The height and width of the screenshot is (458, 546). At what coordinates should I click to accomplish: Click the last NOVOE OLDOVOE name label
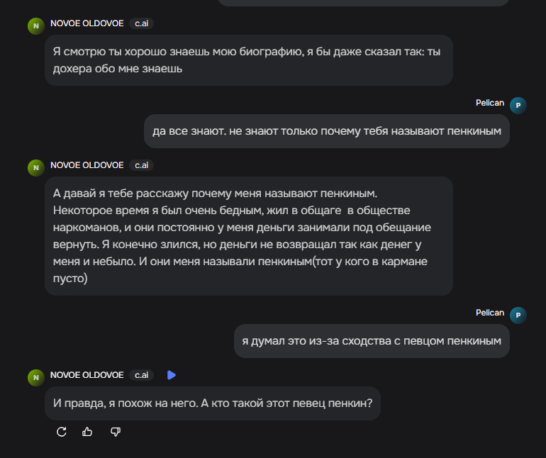point(87,375)
